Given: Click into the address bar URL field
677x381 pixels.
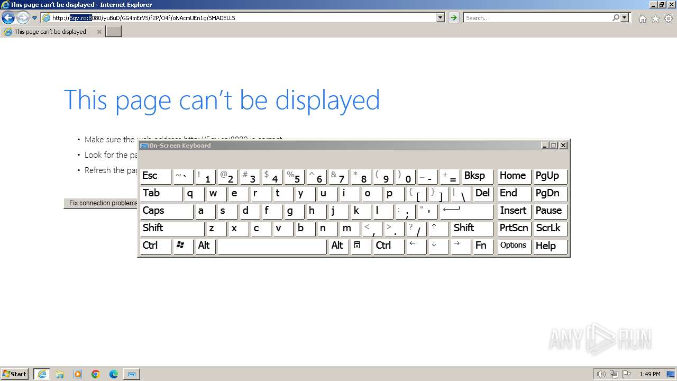Looking at the screenshot, I should (x=238, y=18).
